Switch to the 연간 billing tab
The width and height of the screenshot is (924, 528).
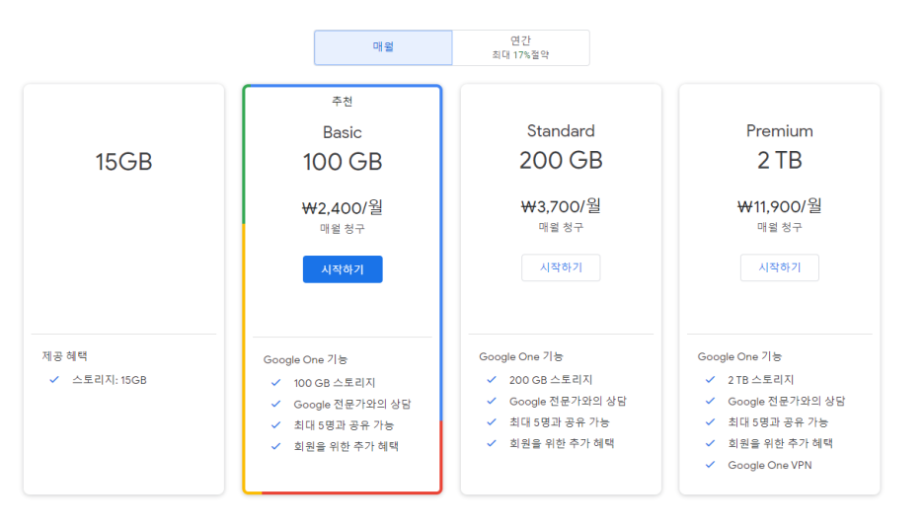pyautogui.click(x=521, y=47)
